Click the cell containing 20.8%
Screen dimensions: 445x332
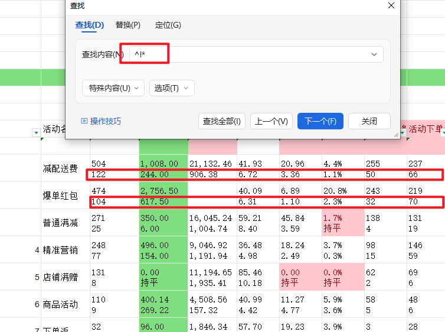coord(343,196)
